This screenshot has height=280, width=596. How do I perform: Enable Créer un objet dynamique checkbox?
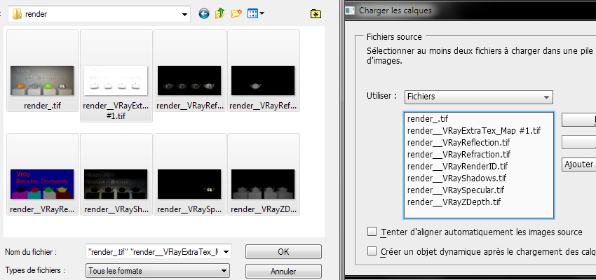(x=372, y=251)
